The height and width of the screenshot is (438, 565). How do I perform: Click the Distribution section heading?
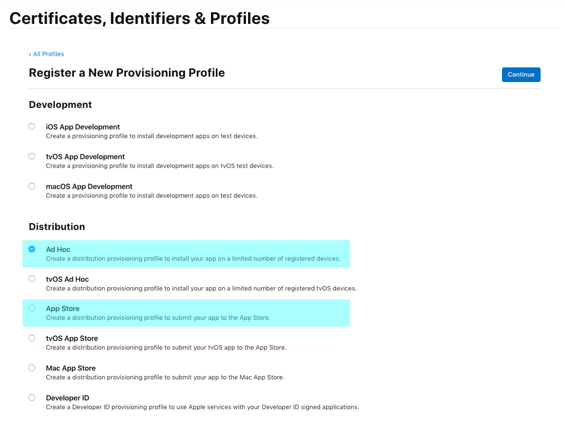click(57, 227)
